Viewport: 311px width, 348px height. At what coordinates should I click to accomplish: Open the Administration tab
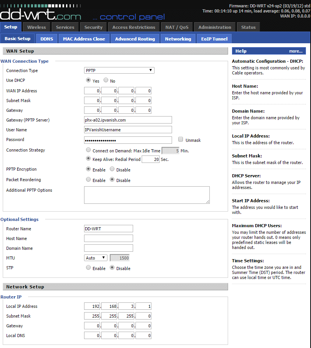point(215,27)
